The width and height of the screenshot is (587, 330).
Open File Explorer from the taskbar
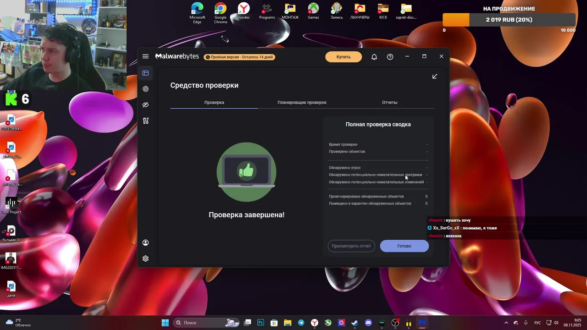coord(288,323)
